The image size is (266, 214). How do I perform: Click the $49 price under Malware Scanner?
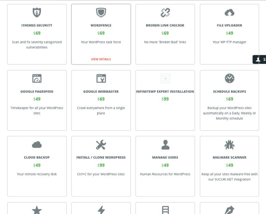(x=229, y=165)
